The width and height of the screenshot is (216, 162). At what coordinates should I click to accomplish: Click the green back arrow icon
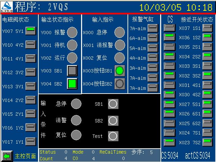tap(7, 156)
